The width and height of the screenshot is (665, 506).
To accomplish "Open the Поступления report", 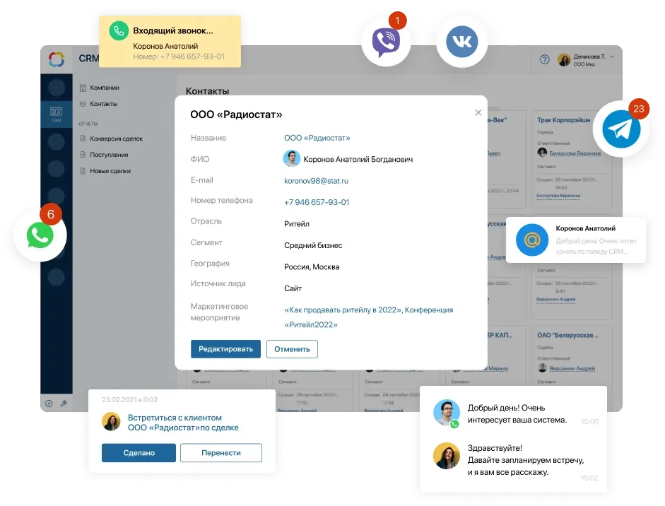I will click(x=108, y=155).
